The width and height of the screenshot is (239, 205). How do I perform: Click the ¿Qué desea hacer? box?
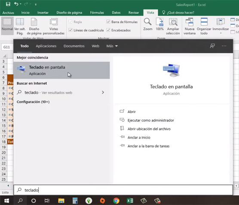(x=178, y=12)
